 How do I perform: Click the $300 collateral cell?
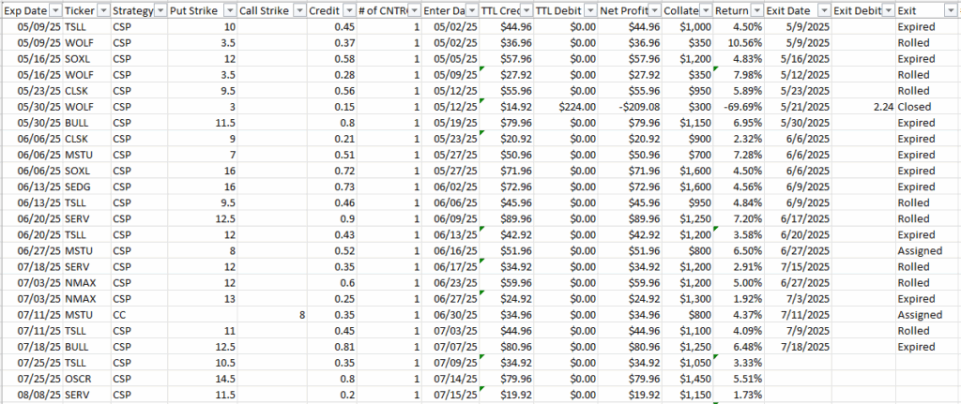(688, 107)
